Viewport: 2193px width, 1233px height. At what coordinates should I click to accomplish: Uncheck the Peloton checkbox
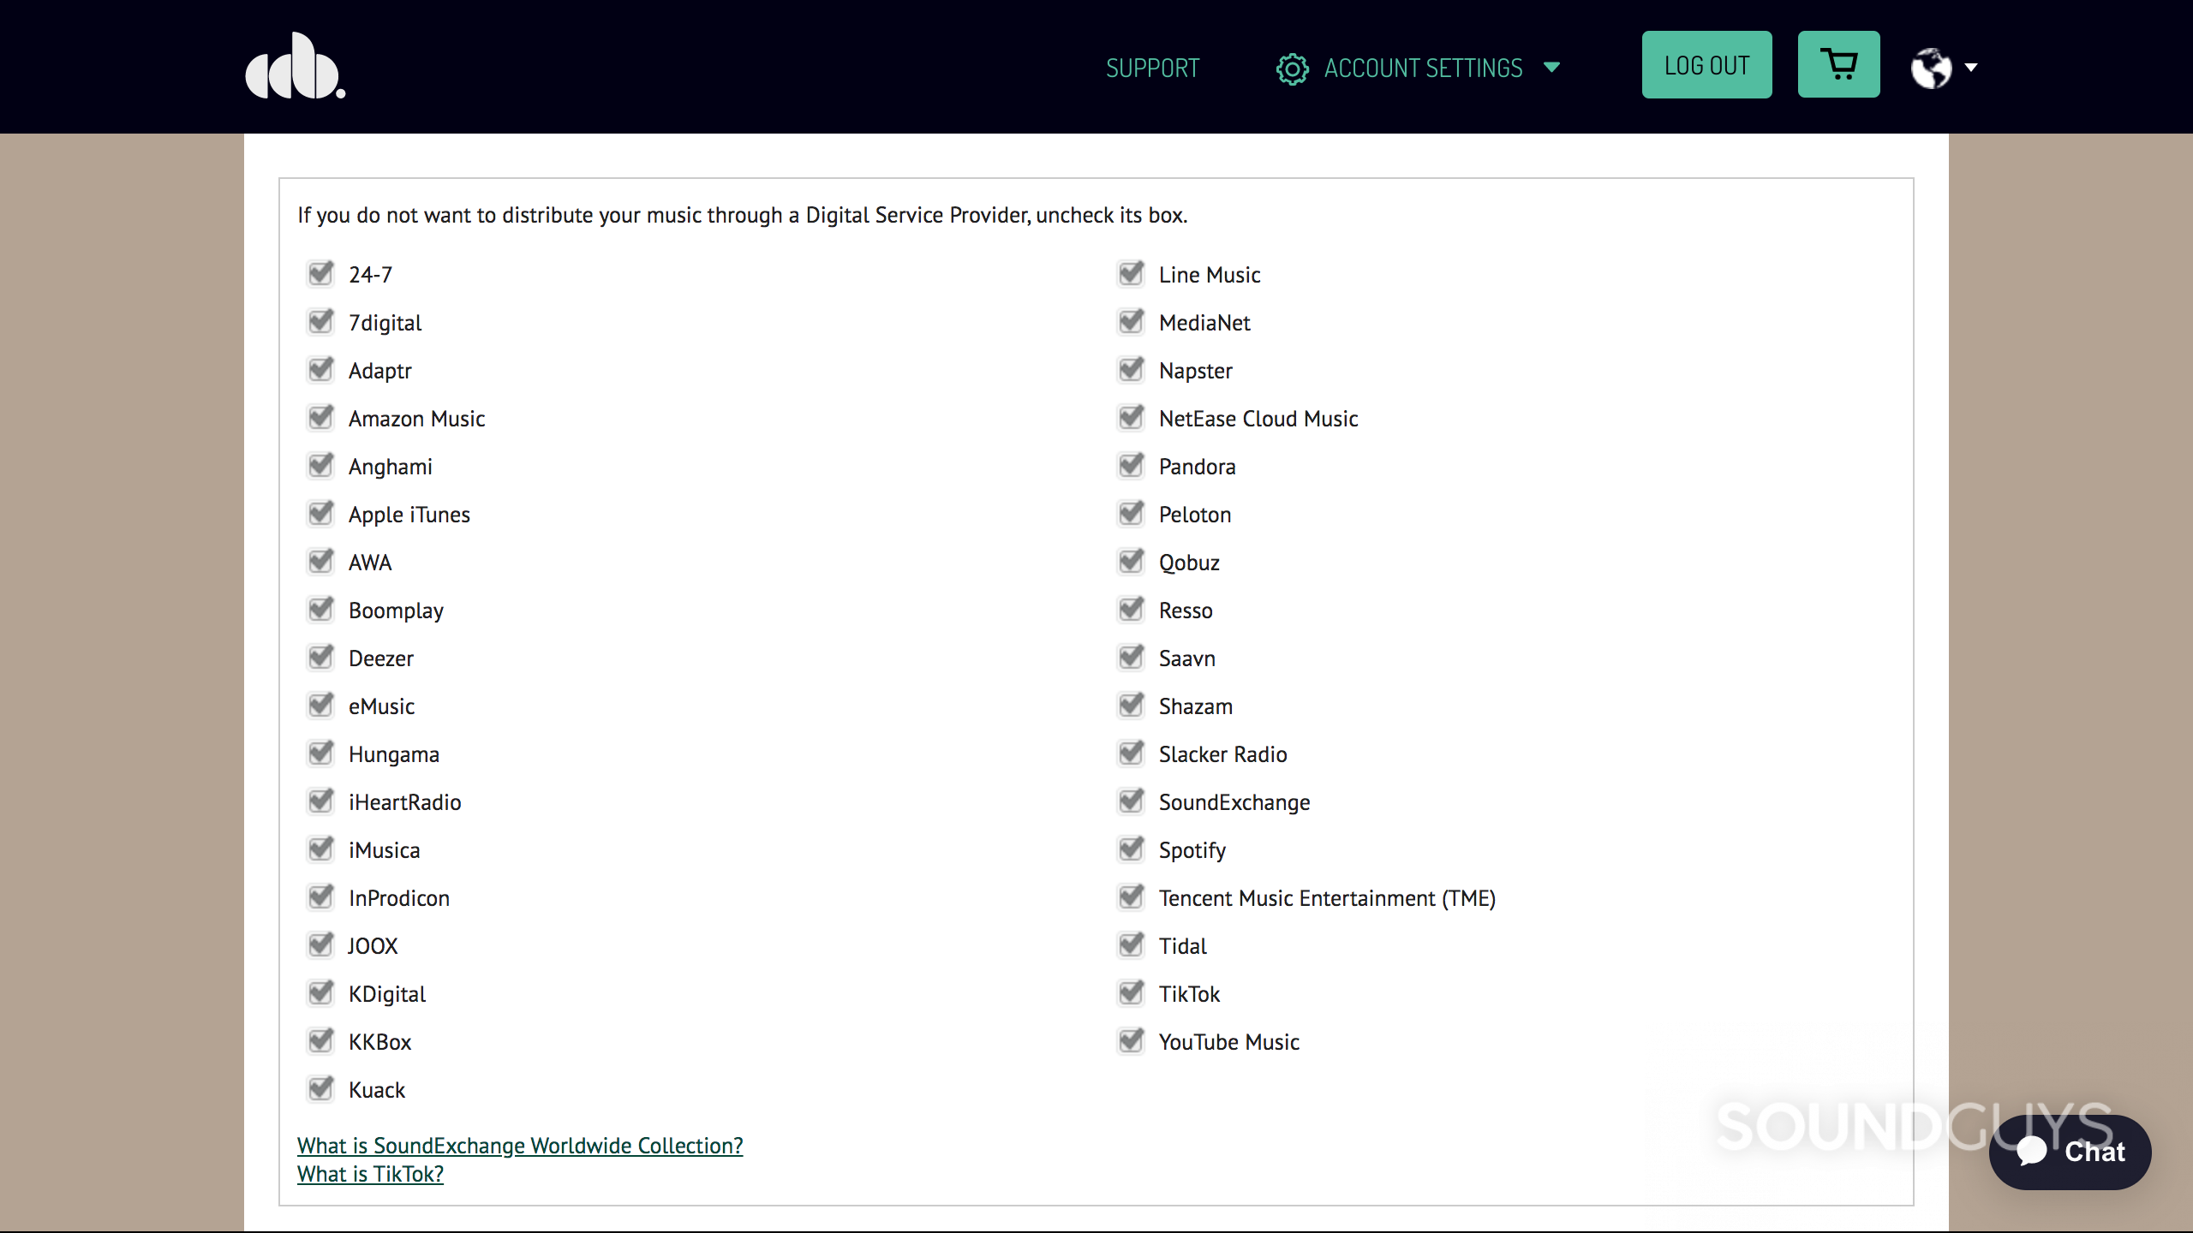coord(1131,513)
